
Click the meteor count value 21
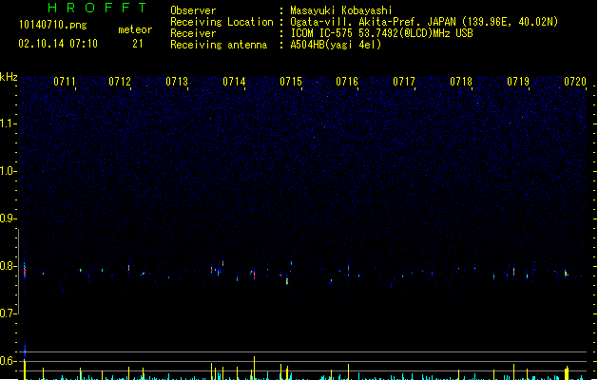[138, 44]
